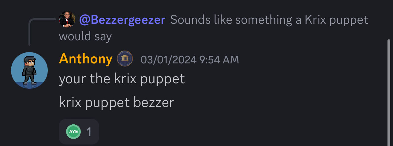Image resolution: width=393 pixels, height=146 pixels.
Task: Toggle the AYE reaction on the message
Action: 79,132
